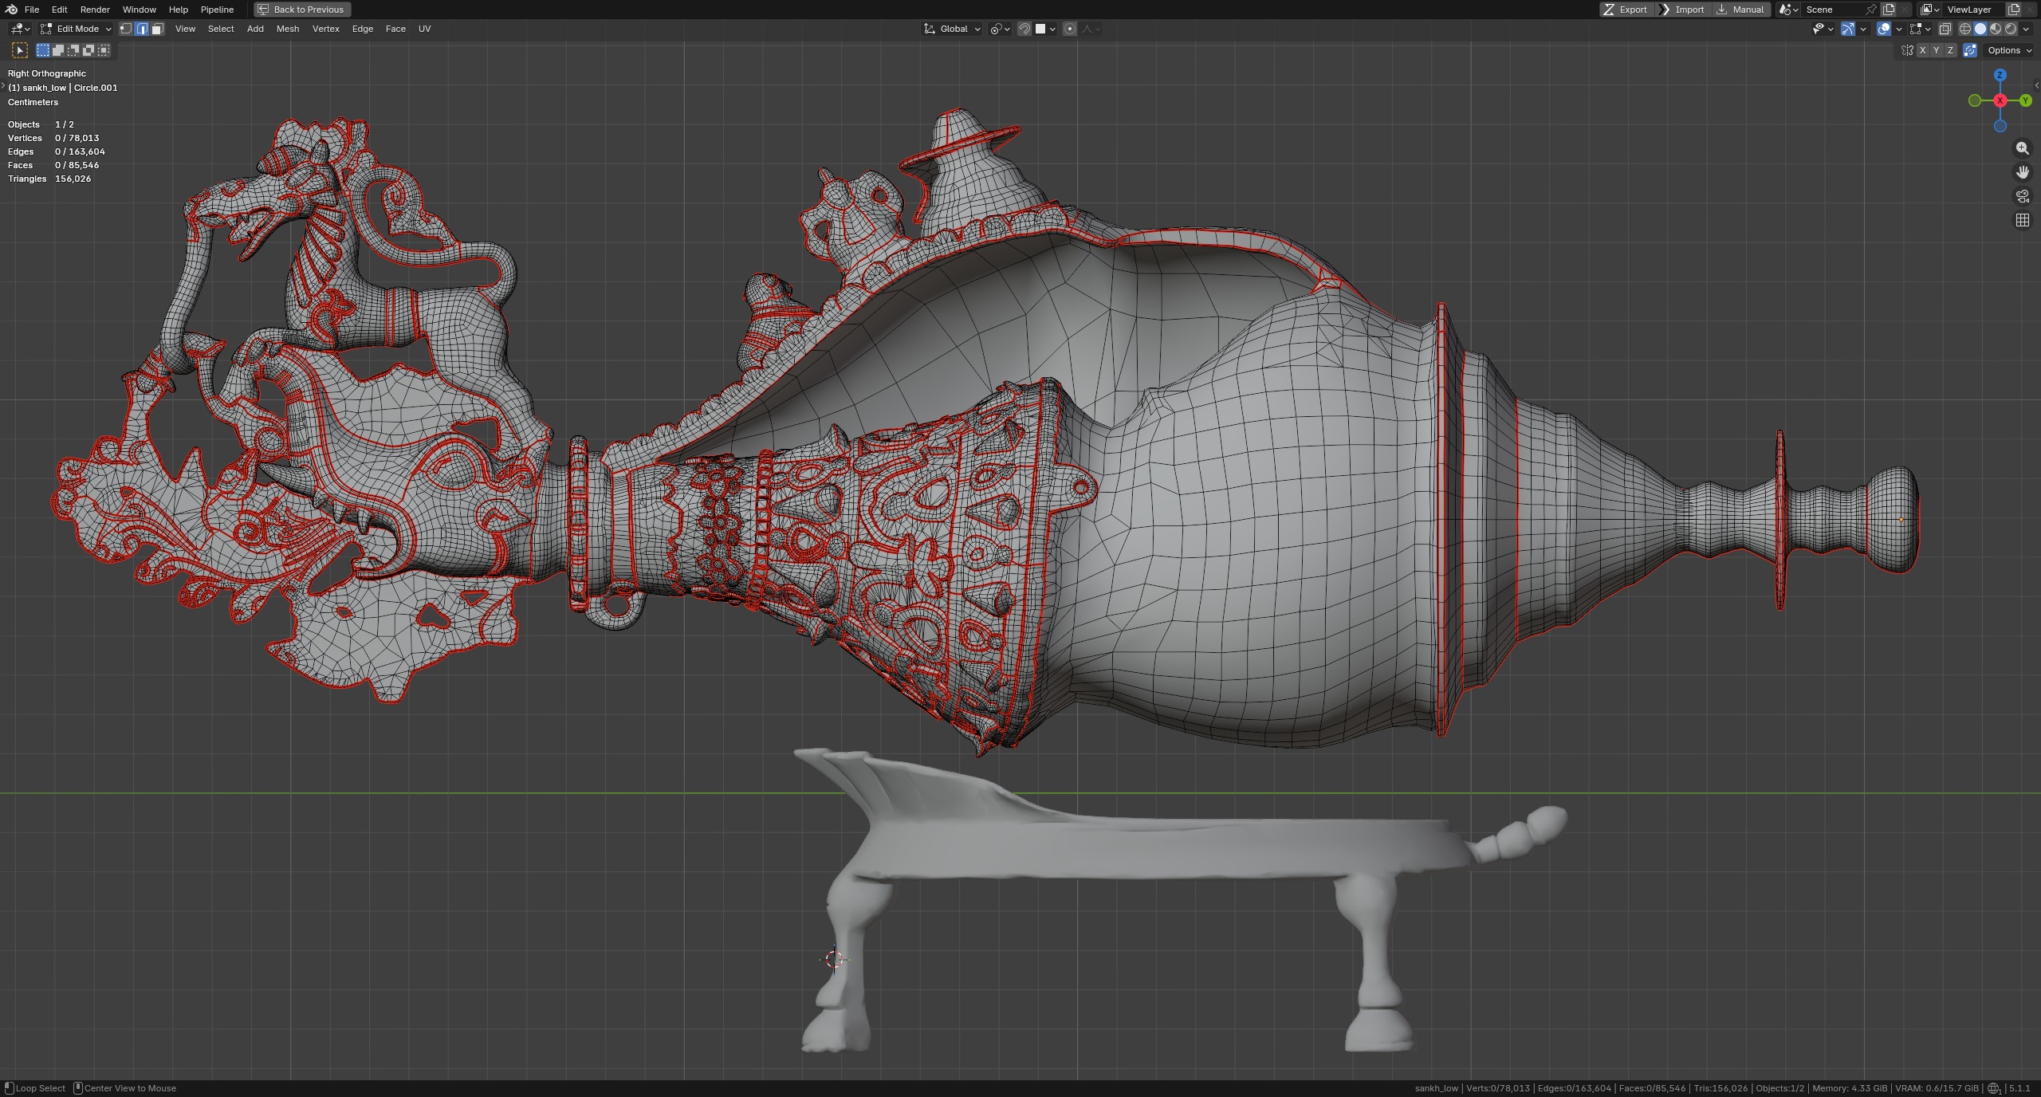
Task: Choose the Extend selection mode icon
Action: tap(58, 50)
